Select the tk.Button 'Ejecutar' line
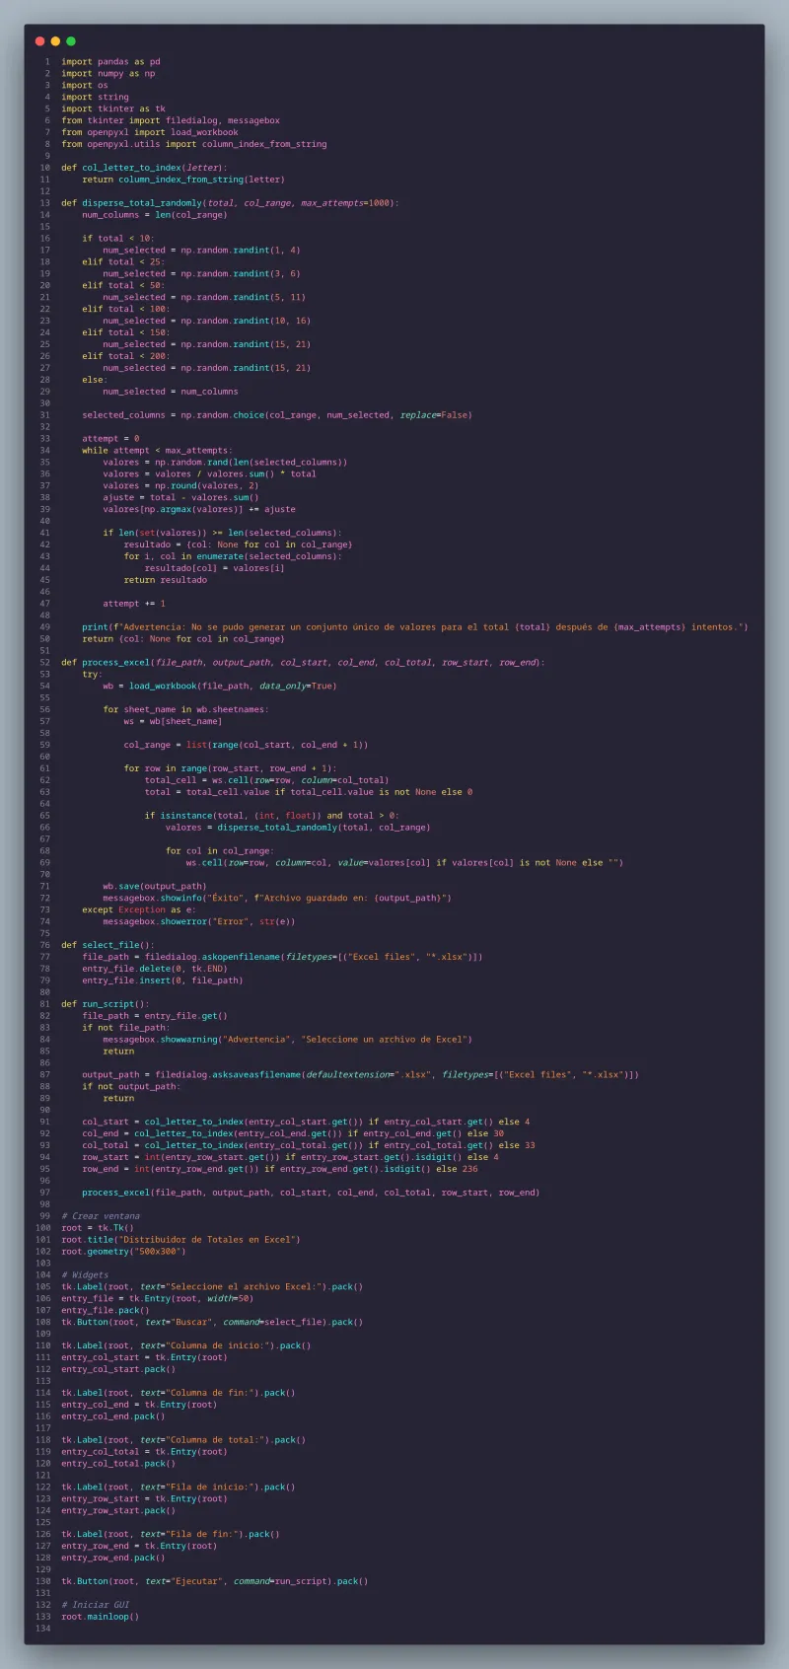 click(x=215, y=1582)
